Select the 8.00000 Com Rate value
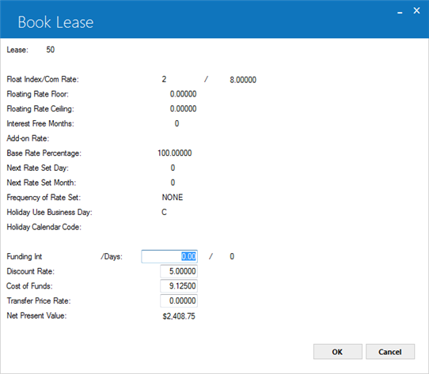Viewport: 429px width, 374px height. point(243,80)
